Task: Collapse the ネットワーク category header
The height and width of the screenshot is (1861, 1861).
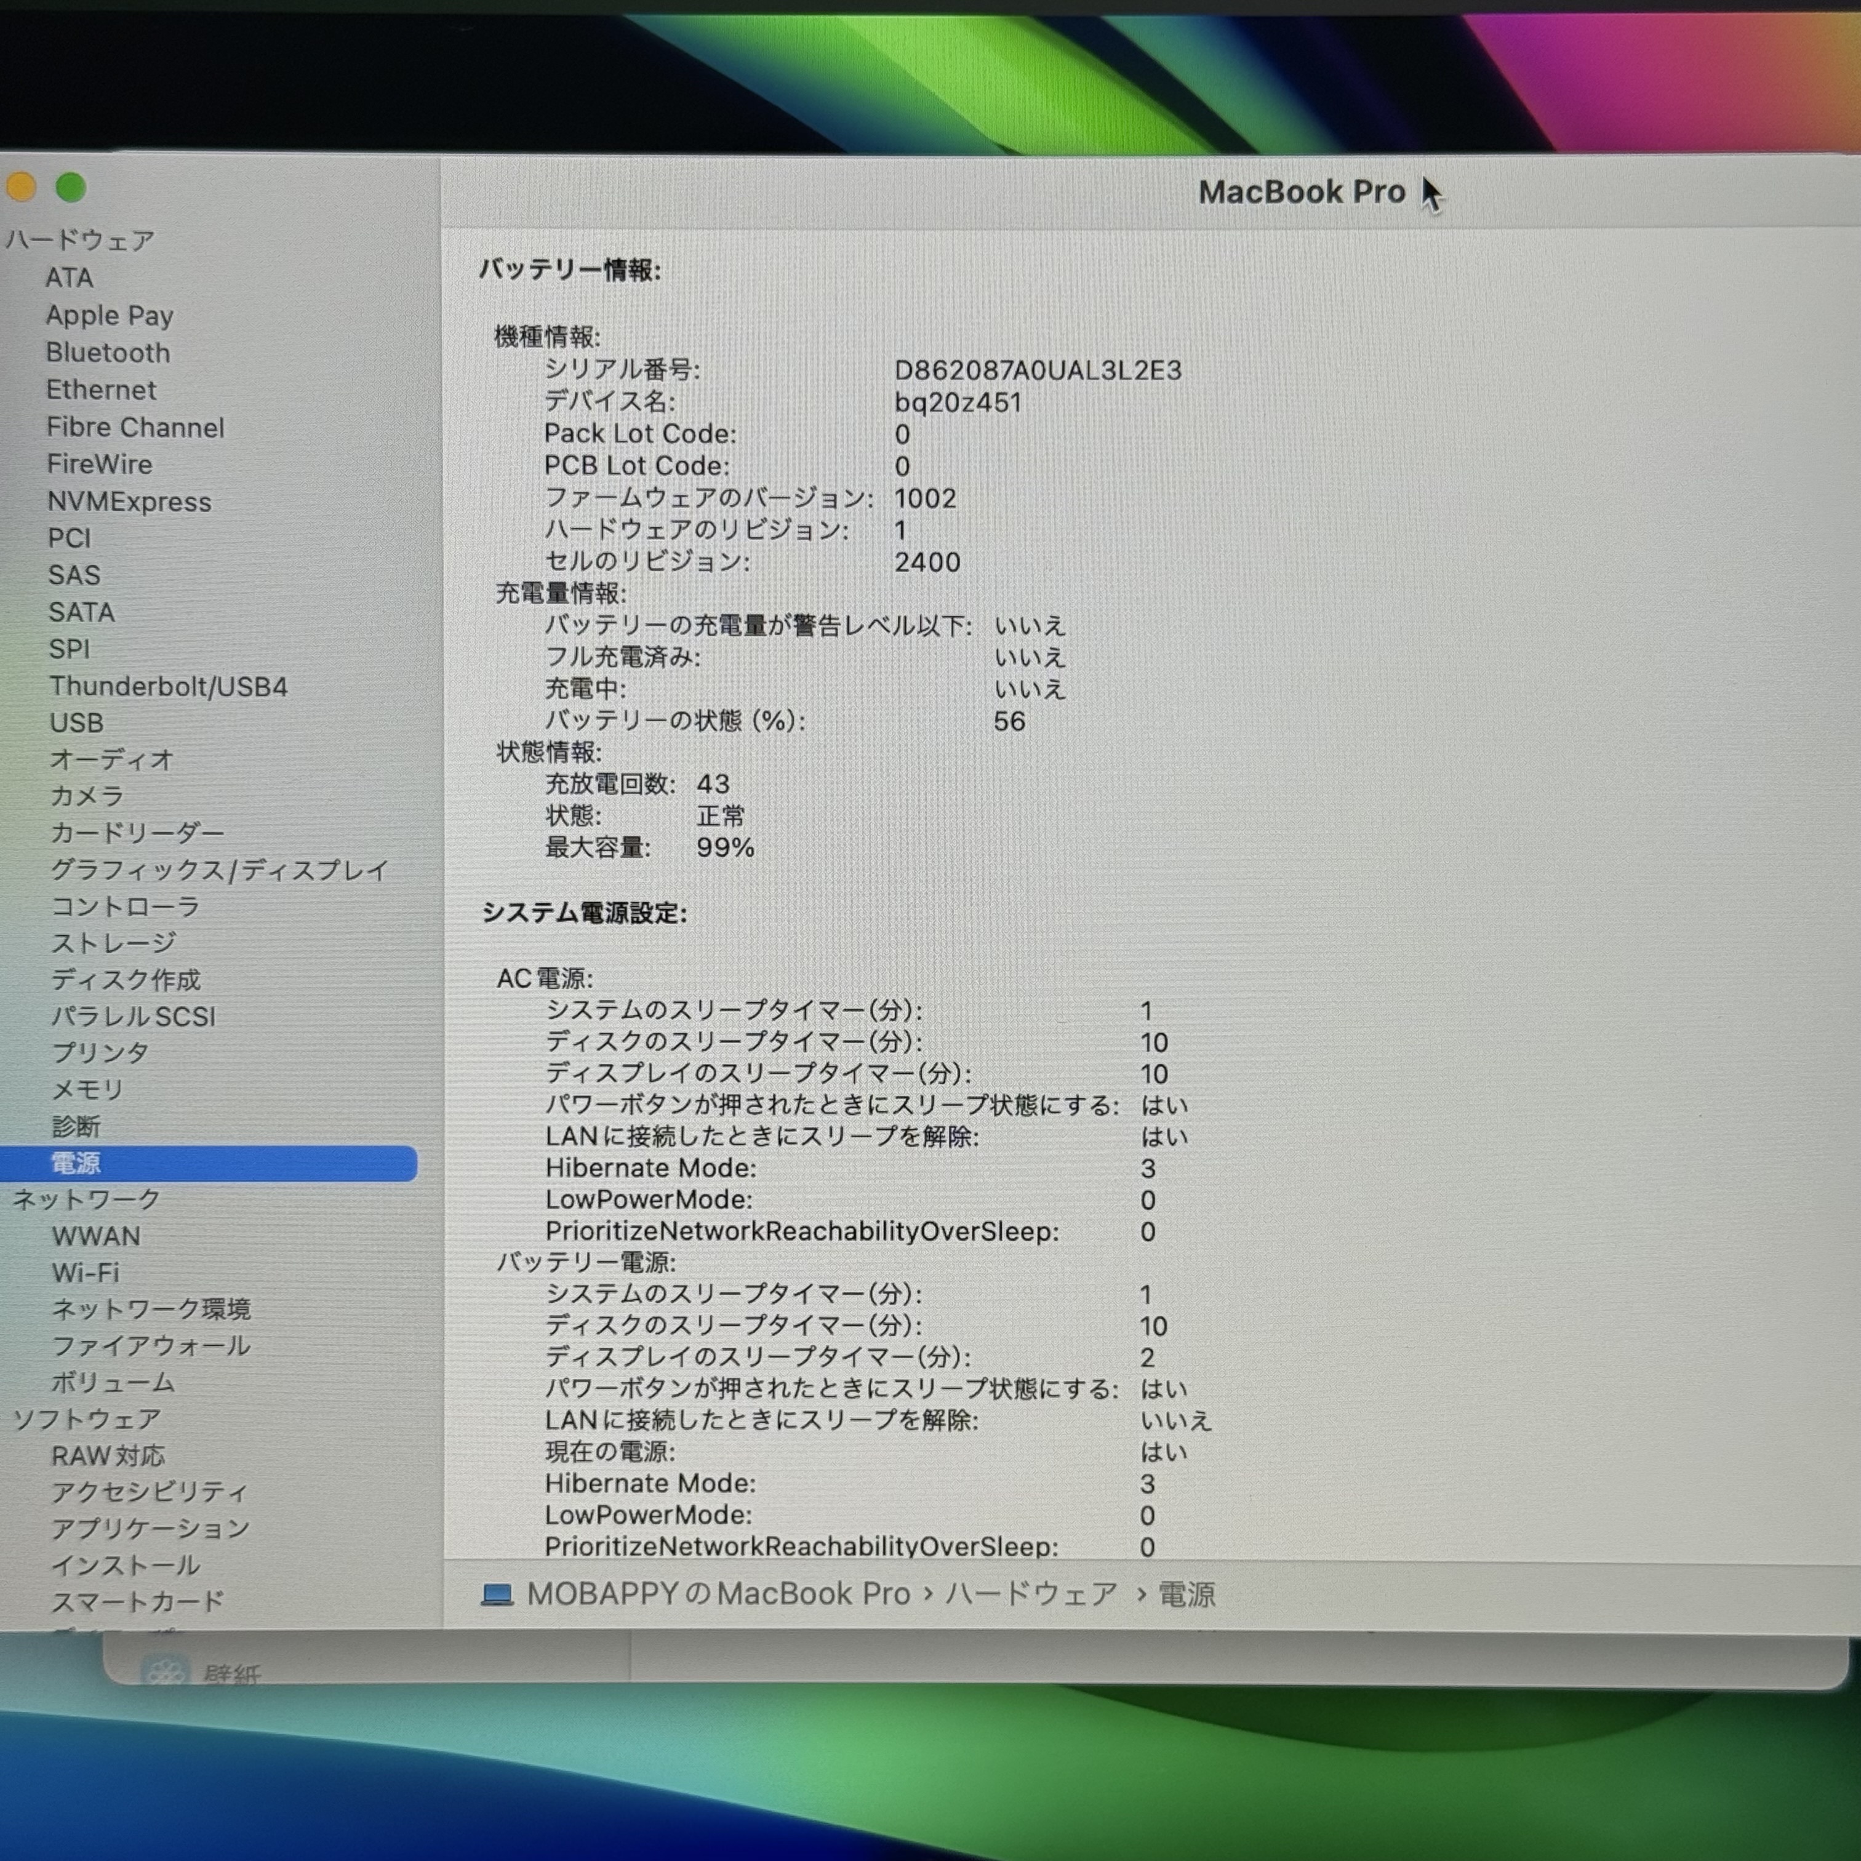Action: 87,1199
